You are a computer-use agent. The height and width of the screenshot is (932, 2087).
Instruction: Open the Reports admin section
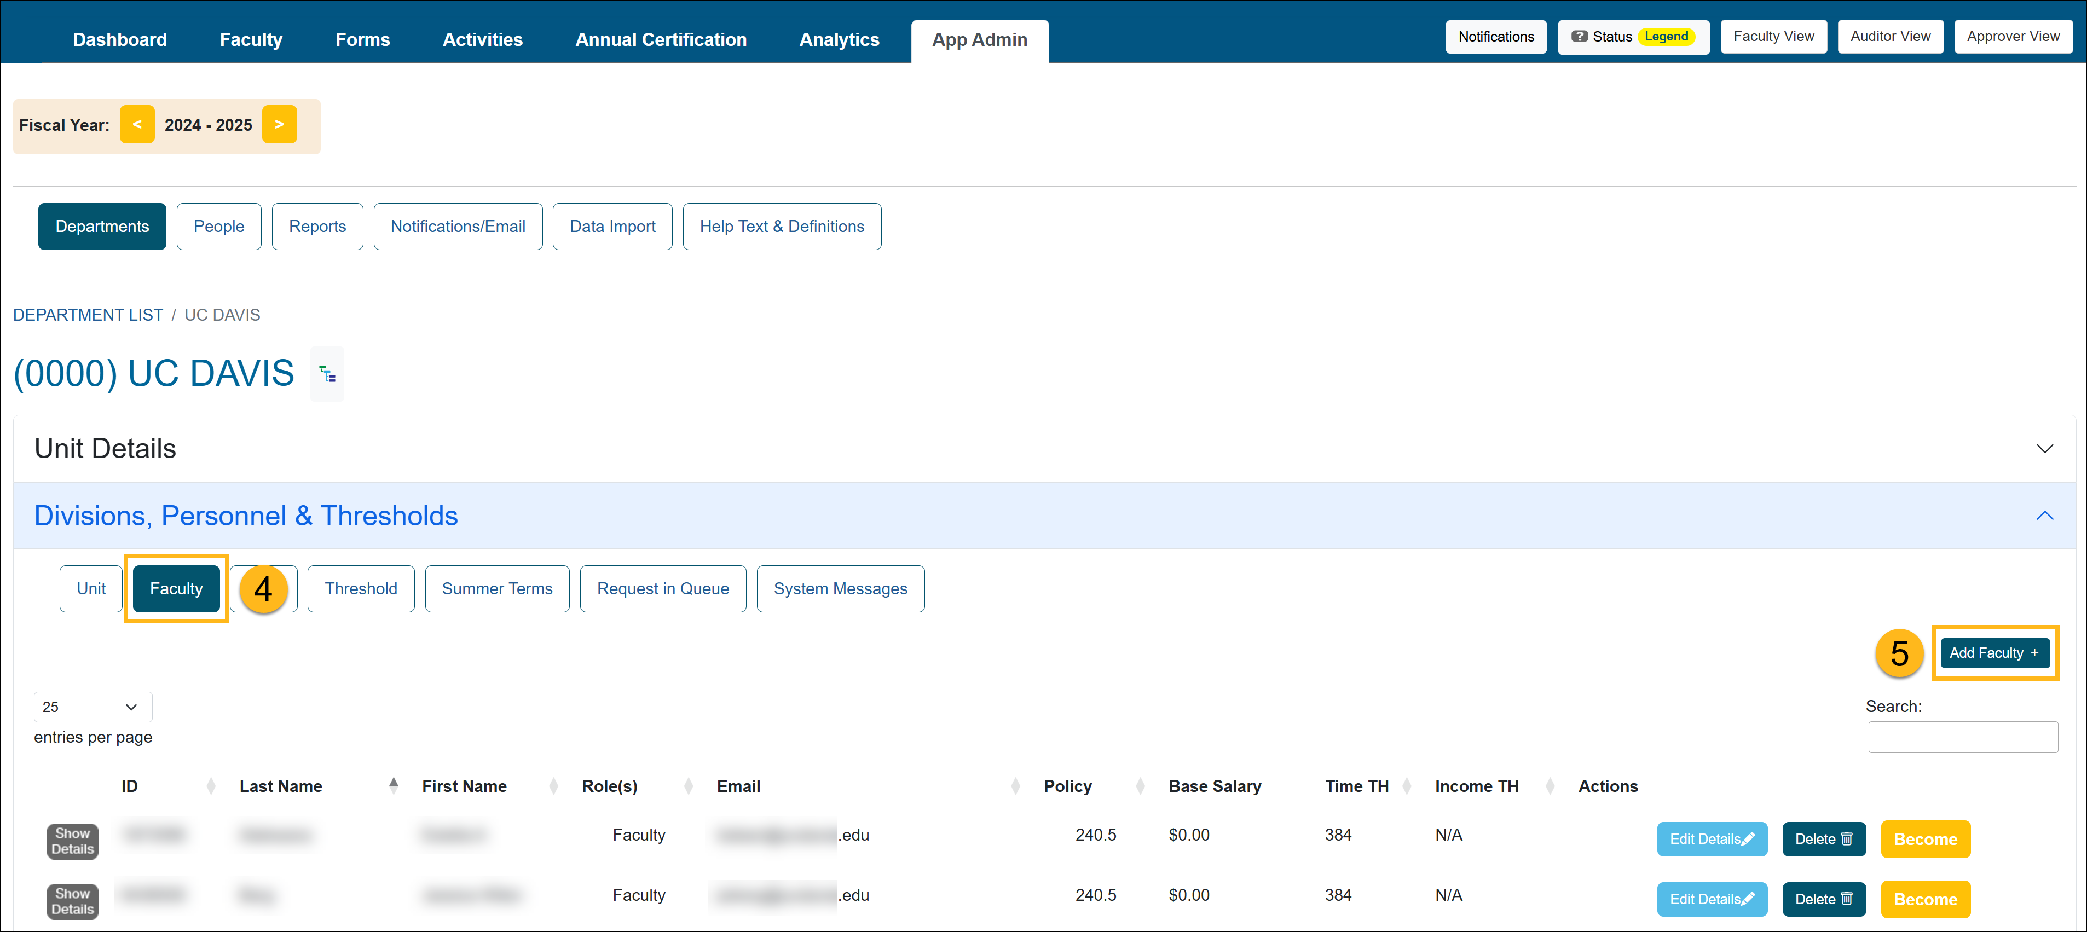pyautogui.click(x=317, y=227)
